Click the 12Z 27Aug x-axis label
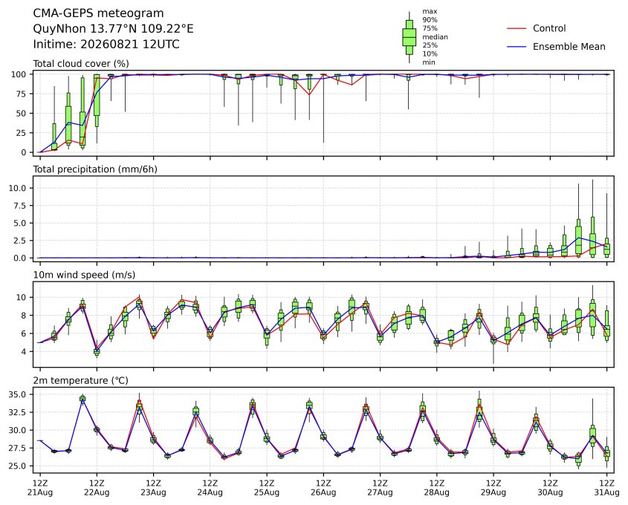 (x=380, y=488)
